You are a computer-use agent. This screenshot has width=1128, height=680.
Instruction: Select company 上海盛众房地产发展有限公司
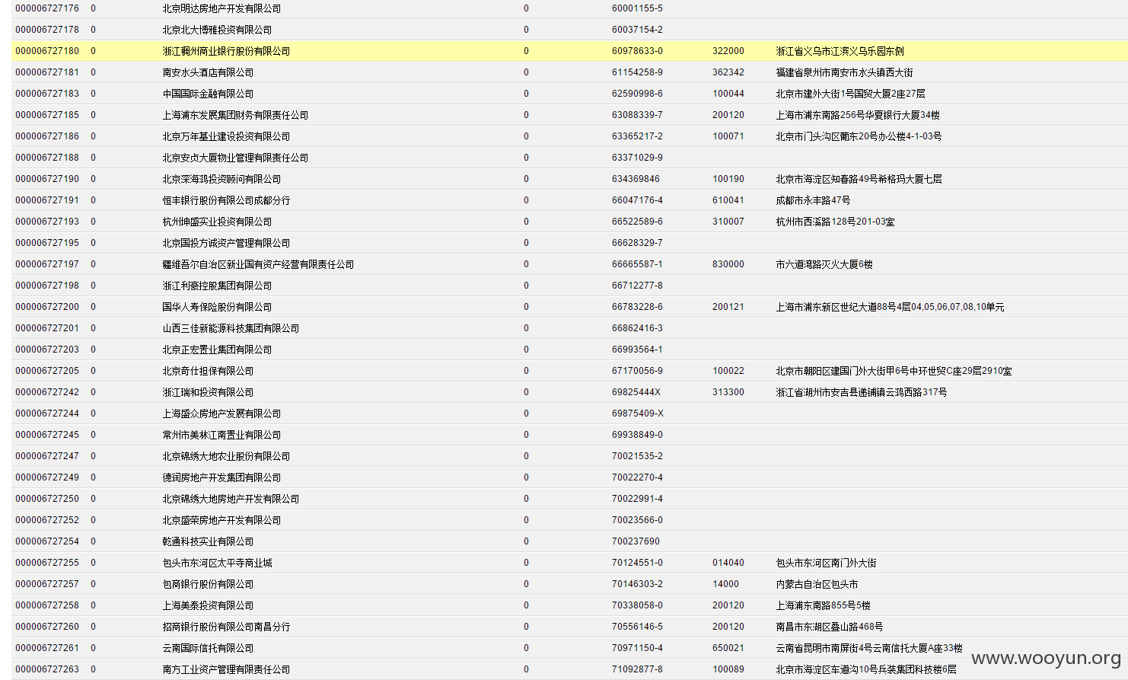221,413
